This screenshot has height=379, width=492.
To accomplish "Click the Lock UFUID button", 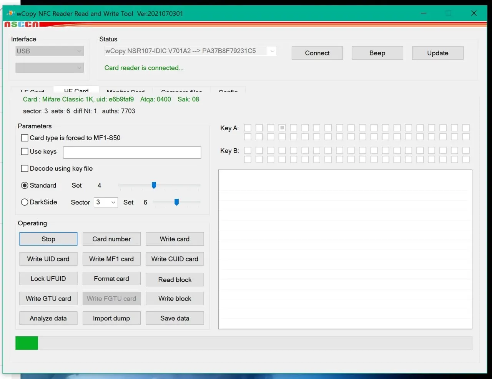I will tap(48, 279).
